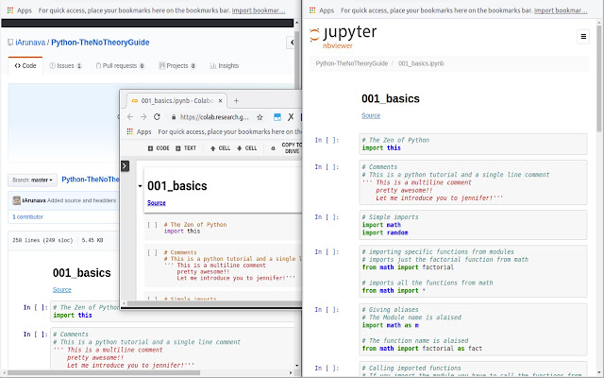
Task: Click the X extension icon in Colab window
Action: [291, 117]
